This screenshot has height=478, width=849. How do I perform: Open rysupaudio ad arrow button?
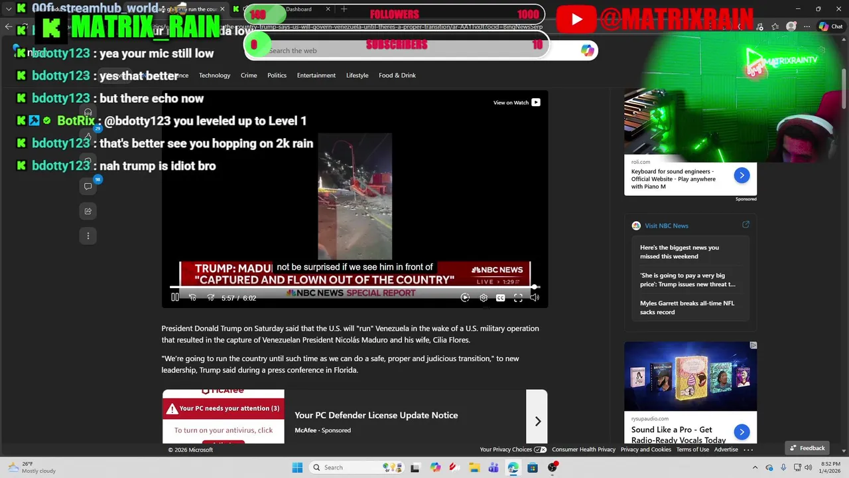(742, 432)
